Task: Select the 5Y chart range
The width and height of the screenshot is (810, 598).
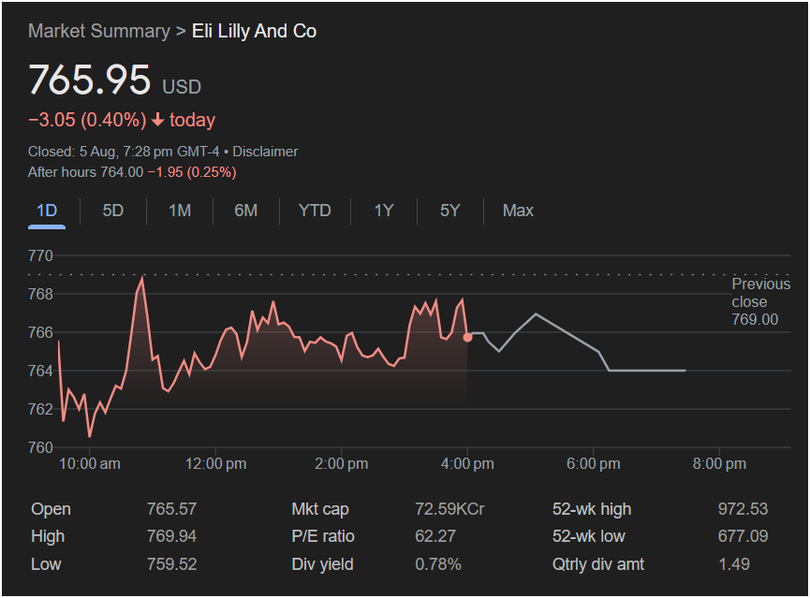Action: tap(450, 211)
